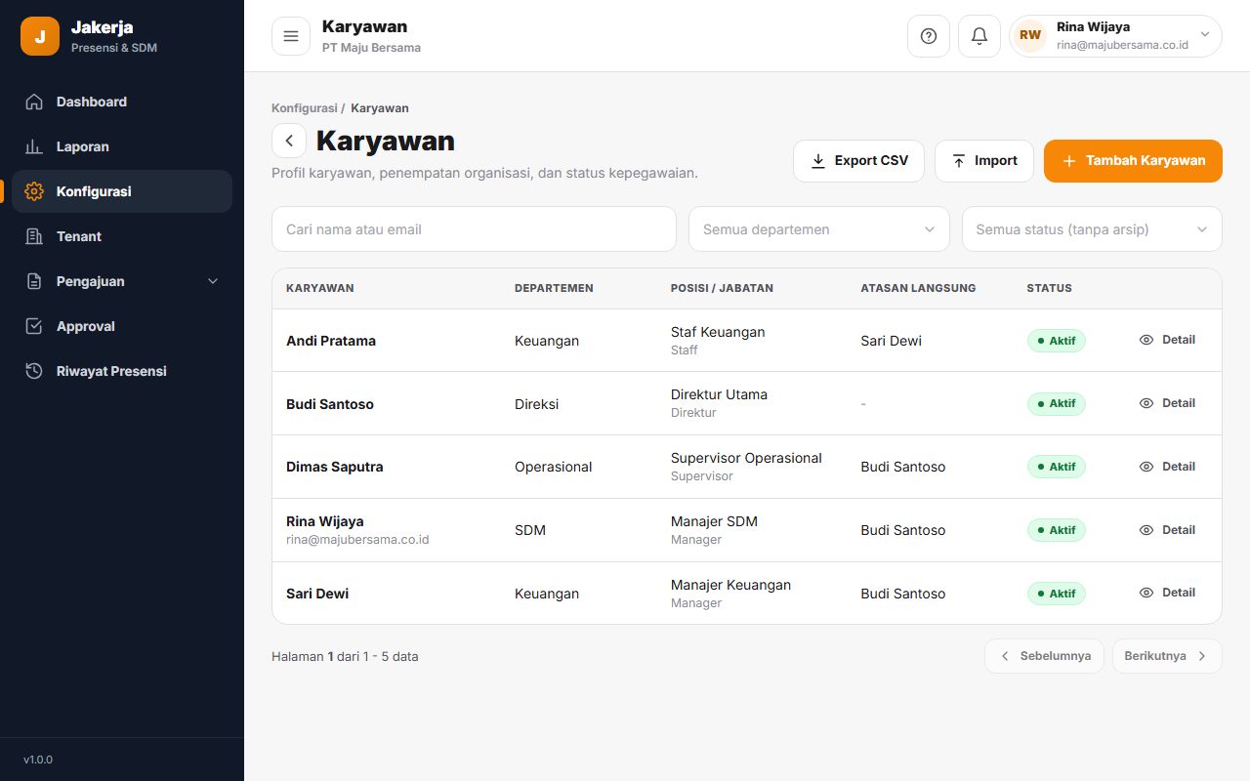Click the Tenant building icon
The width and height of the screenshot is (1250, 781).
coord(34,236)
